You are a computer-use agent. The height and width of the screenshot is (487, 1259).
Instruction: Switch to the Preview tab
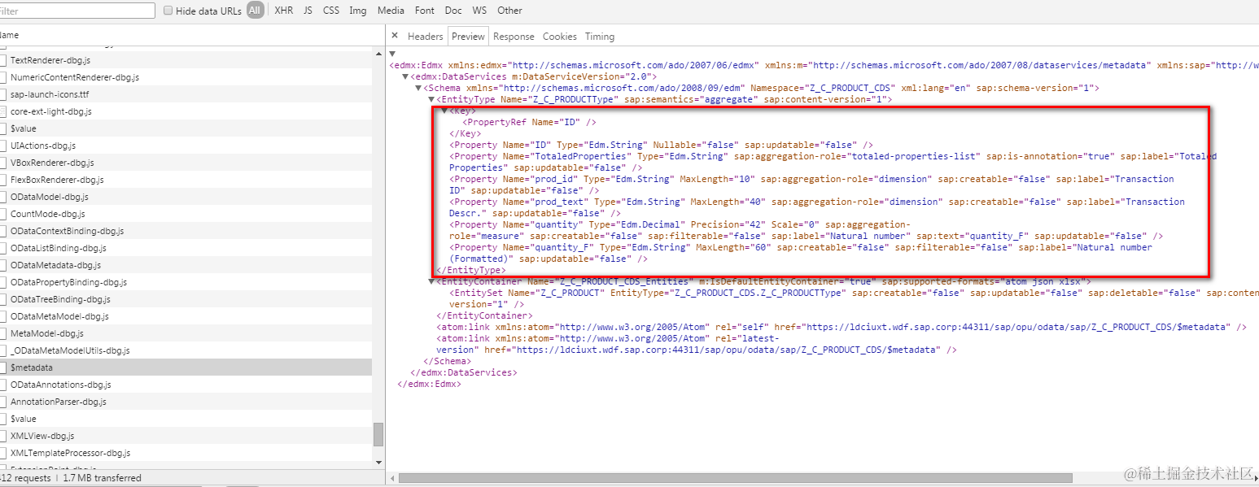coord(468,37)
